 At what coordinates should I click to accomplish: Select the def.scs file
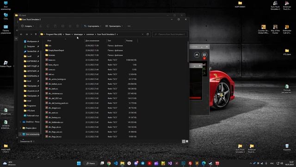pos(49,74)
